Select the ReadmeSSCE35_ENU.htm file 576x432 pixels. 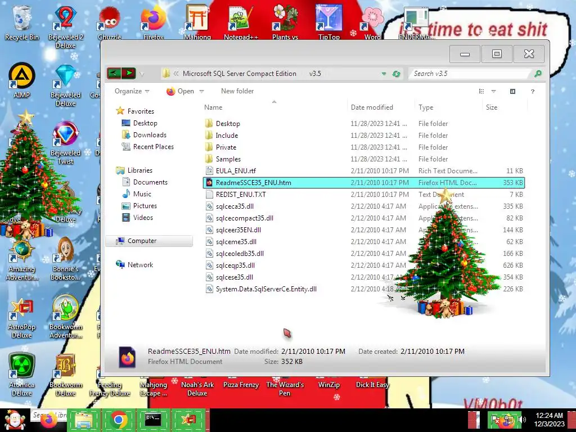point(364,183)
